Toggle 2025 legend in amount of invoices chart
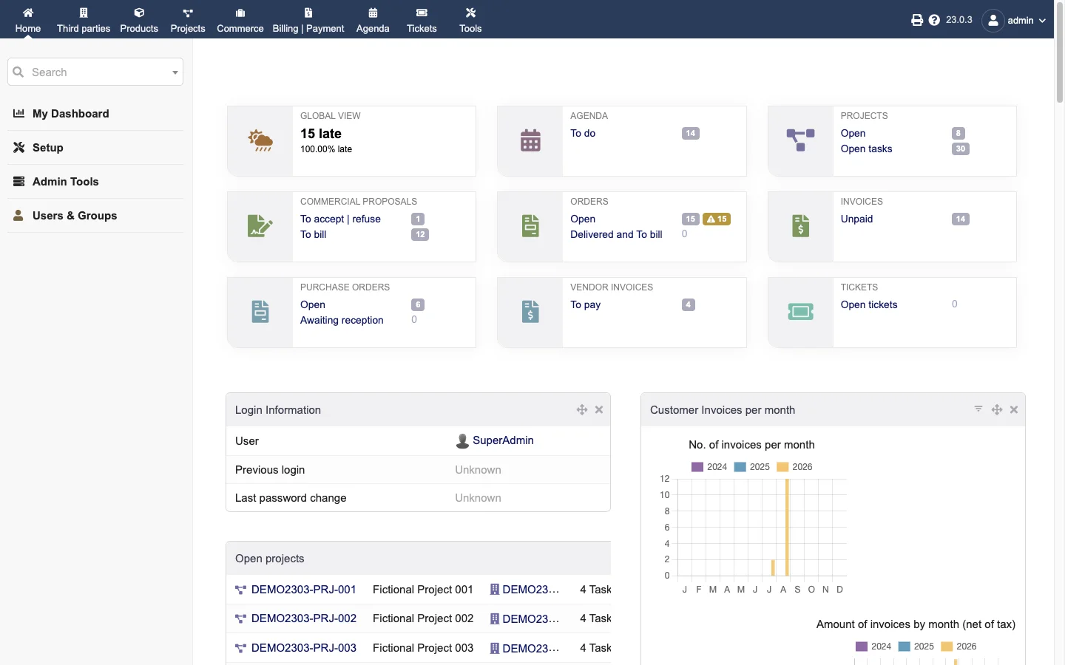 pyautogui.click(x=916, y=647)
